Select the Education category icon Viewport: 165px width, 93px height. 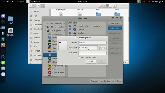[50, 37]
